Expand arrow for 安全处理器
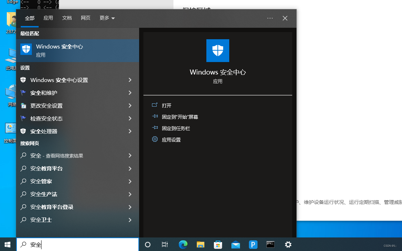 point(130,131)
